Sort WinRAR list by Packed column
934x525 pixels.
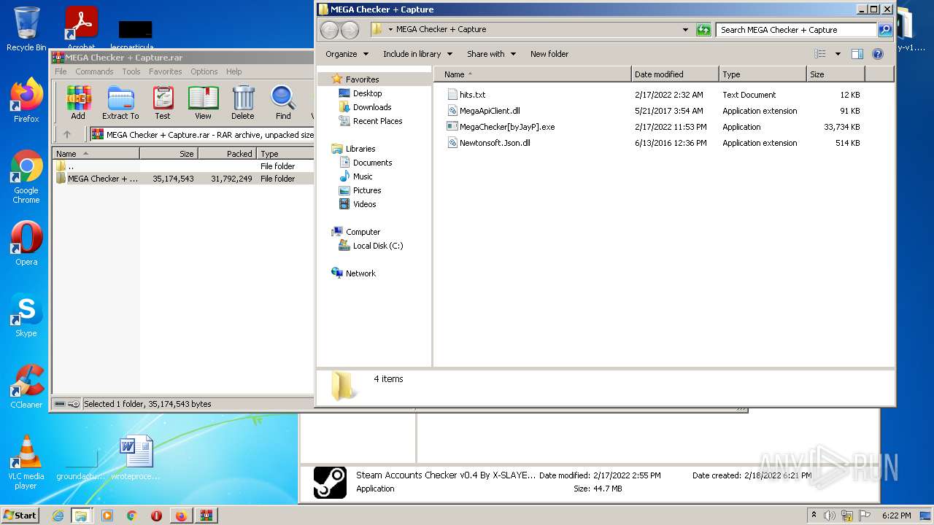click(x=227, y=154)
